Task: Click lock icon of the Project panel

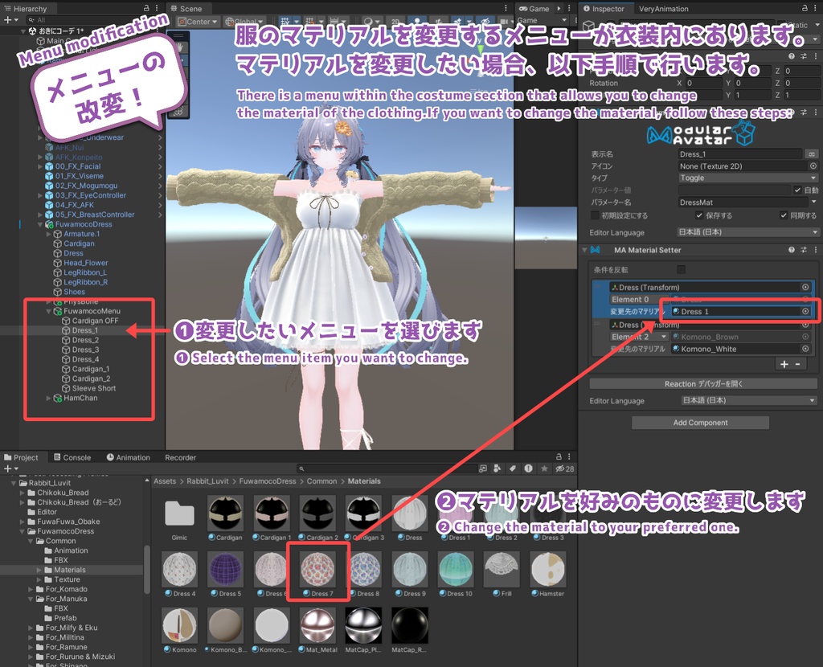Action: pos(559,456)
